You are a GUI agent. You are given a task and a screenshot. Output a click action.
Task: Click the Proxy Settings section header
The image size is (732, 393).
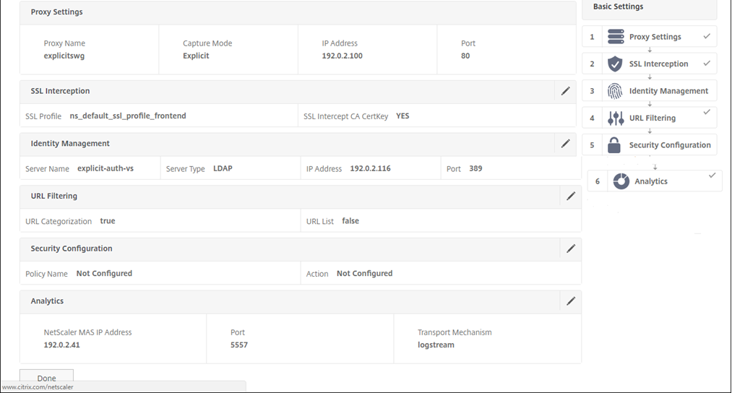[x=56, y=12]
